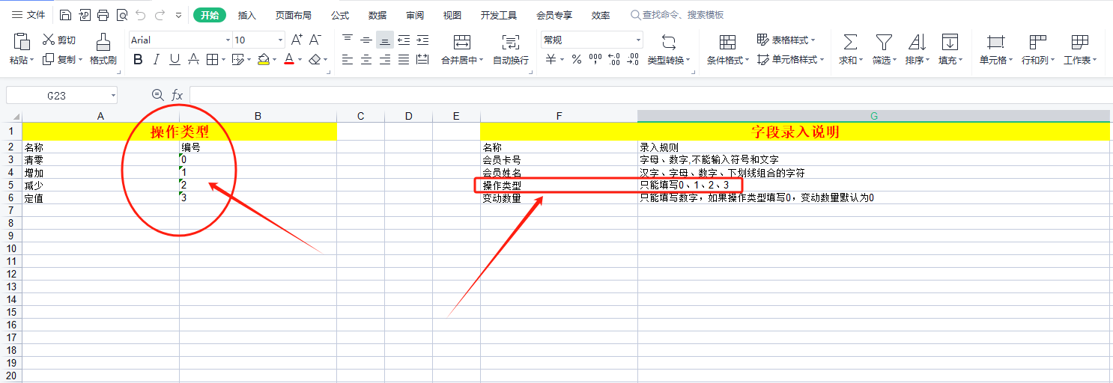Screen dimensions: 1113x383
Task: Open the Name Box dropdown showing G23
Action: tap(113, 95)
